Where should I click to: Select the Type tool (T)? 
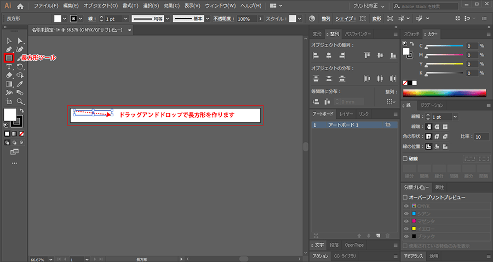9,66
